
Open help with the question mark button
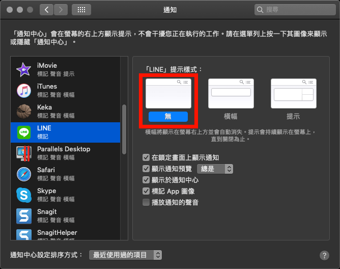tap(324, 256)
